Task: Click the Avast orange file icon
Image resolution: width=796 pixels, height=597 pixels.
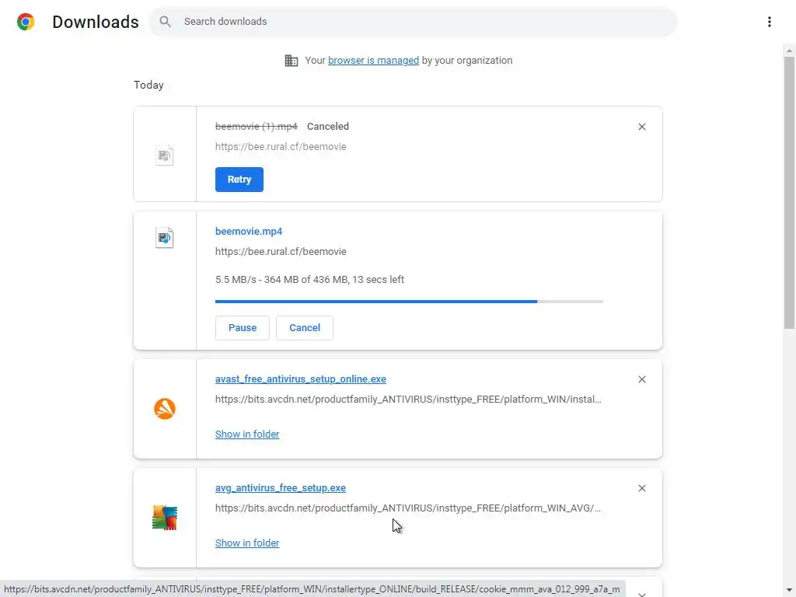Action: click(x=165, y=409)
